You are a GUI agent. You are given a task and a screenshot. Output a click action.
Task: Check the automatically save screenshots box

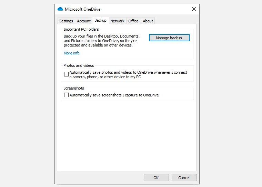click(x=67, y=95)
